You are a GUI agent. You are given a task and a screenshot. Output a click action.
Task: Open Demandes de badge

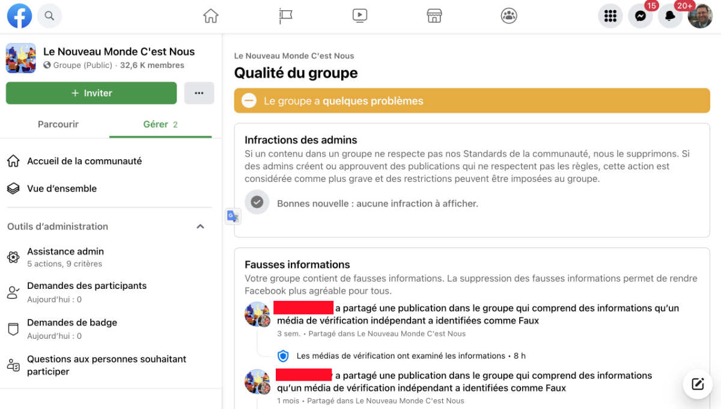point(108,329)
